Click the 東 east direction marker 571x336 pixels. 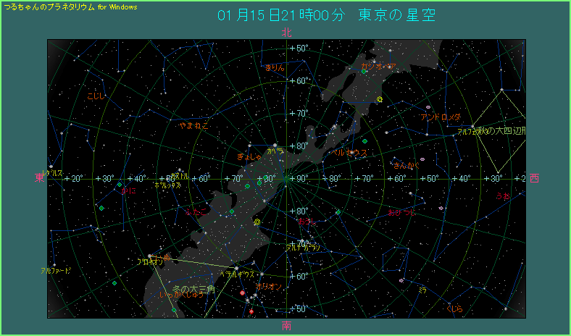(x=39, y=177)
